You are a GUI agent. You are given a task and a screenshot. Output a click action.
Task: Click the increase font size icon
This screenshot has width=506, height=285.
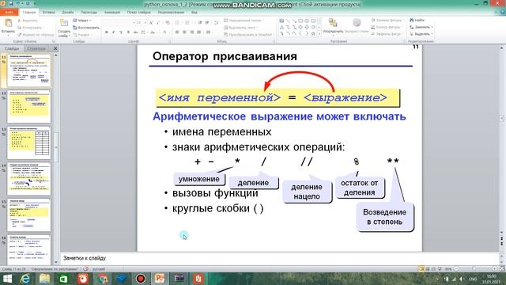(x=151, y=23)
